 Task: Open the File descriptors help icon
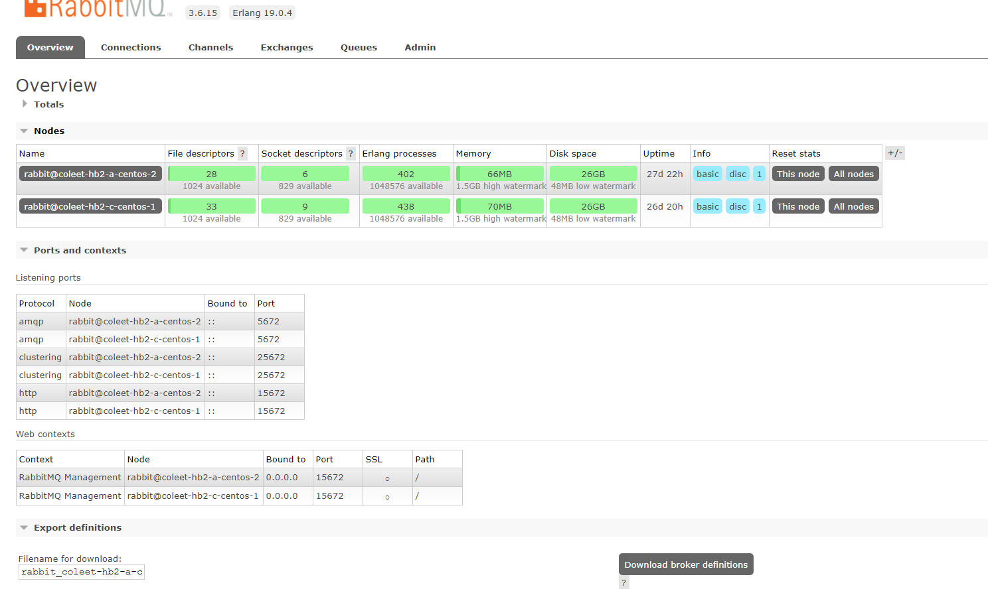click(x=242, y=153)
